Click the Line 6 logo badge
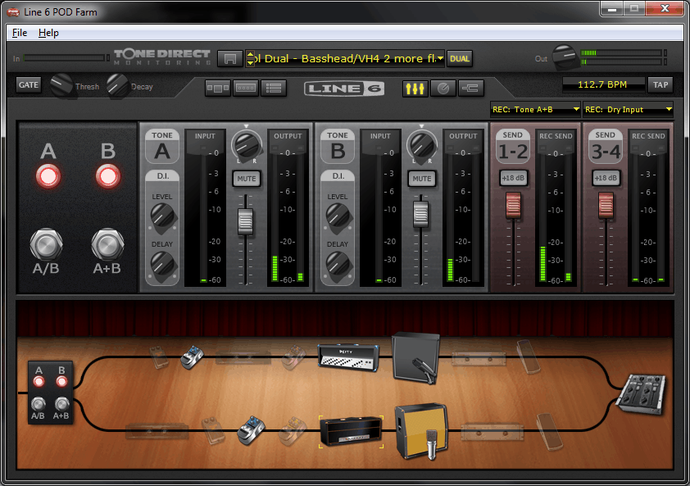 click(344, 89)
